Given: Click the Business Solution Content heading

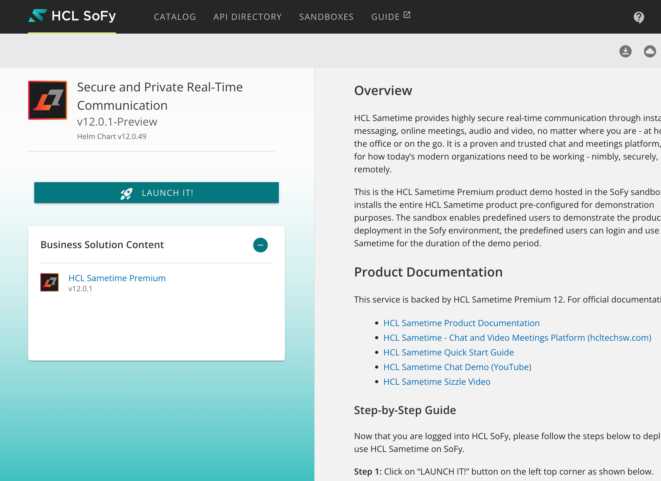Looking at the screenshot, I should point(102,245).
